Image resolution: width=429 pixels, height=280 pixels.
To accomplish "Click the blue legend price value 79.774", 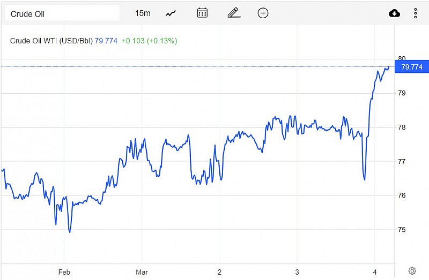I will pyautogui.click(x=106, y=41).
